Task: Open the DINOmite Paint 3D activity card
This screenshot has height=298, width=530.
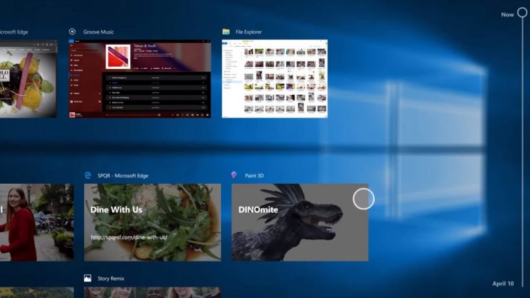Action: coord(300,222)
